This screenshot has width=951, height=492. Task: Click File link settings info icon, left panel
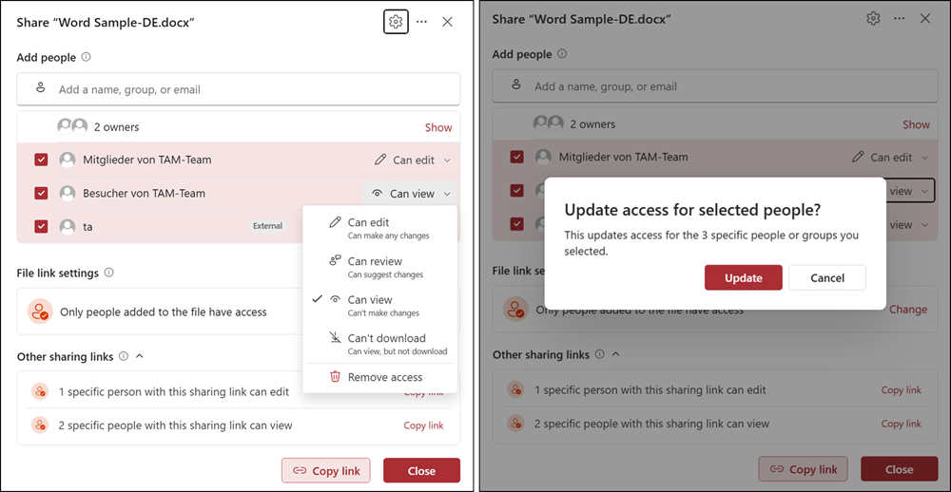coord(108,273)
